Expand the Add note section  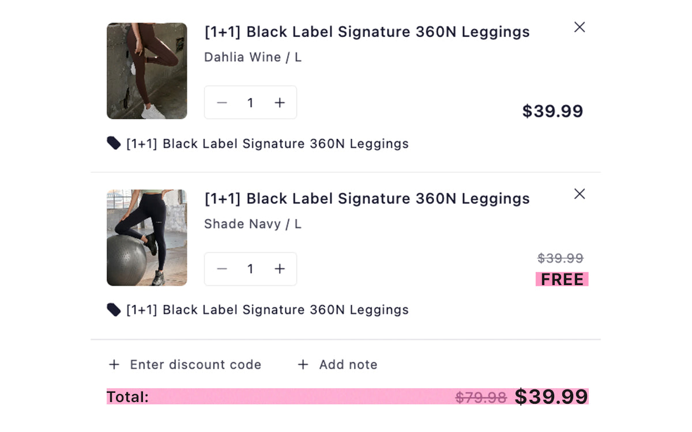point(348,365)
